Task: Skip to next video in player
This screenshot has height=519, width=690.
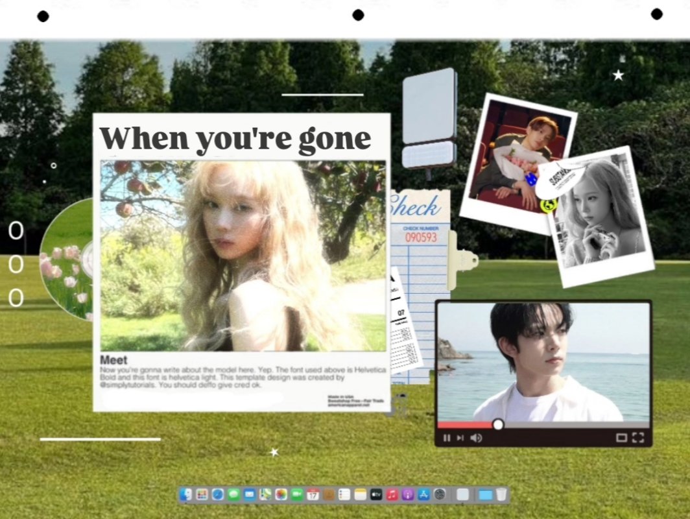Action: [460, 438]
